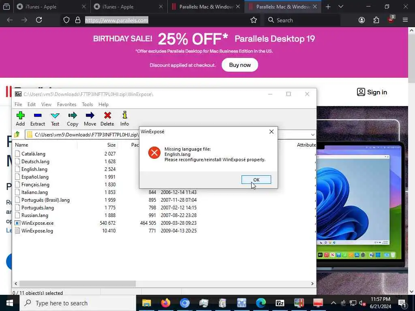Go forward one page in Firefox
The image size is (415, 311).
click(x=24, y=20)
